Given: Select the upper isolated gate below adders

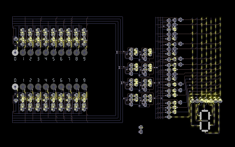Looking at the screenshot, I should click(x=141, y=127).
